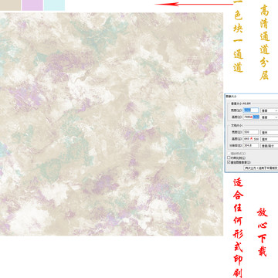Click the marble texture pattern preview
Screen dimensions: 278x278
(111, 124)
